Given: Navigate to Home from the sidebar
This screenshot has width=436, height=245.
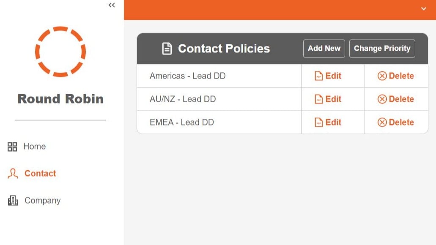Looking at the screenshot, I should [35, 146].
